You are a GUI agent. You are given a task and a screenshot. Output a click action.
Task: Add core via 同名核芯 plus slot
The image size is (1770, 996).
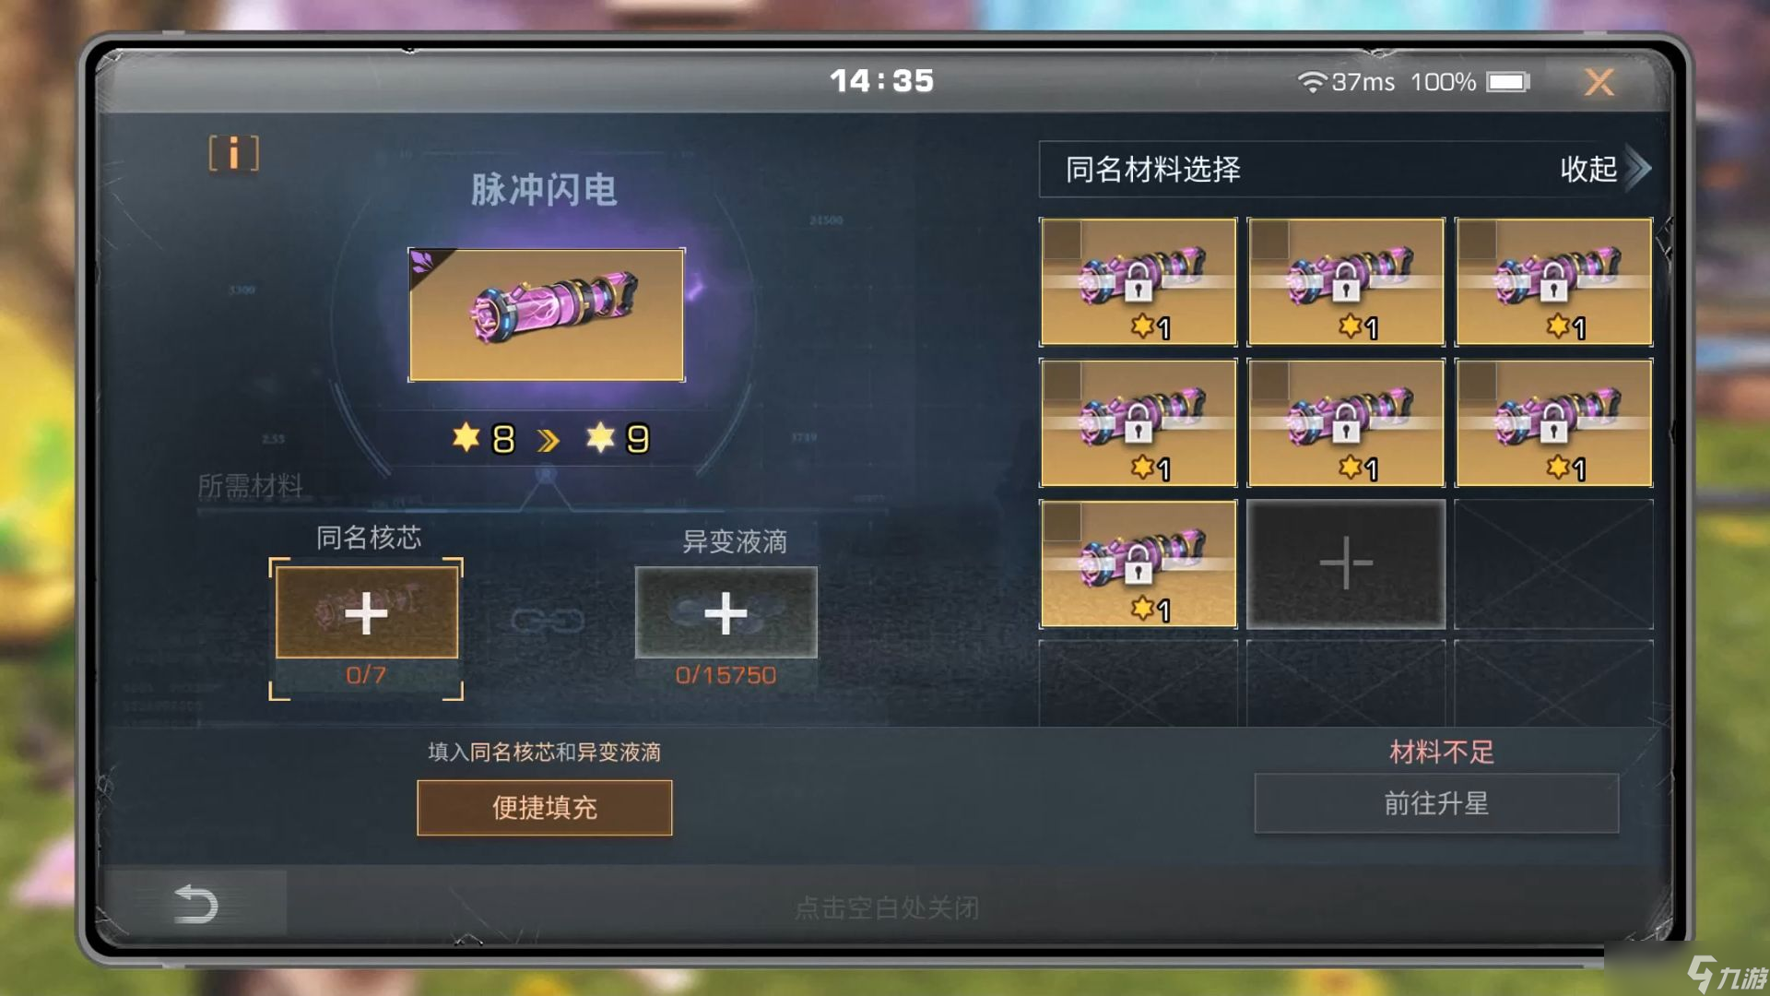coord(367,612)
